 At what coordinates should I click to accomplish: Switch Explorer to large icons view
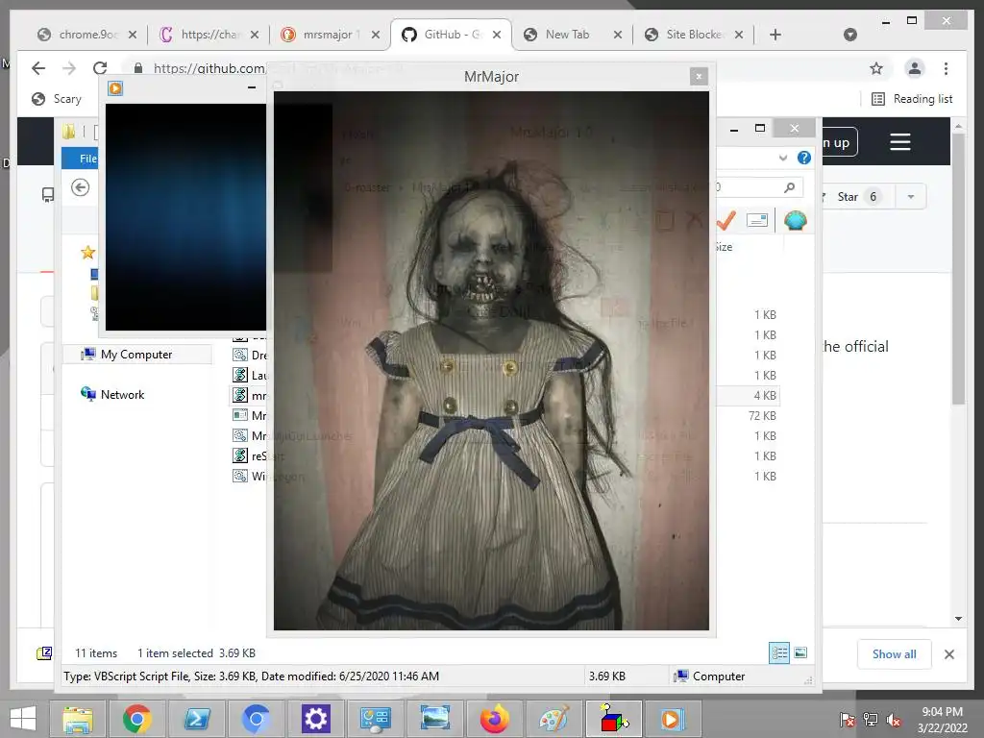(x=800, y=652)
